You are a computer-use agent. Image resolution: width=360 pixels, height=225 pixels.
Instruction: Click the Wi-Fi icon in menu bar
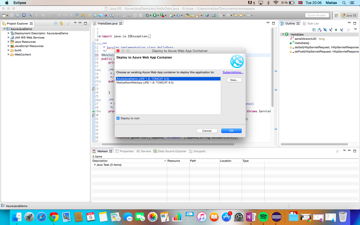coord(276,3)
